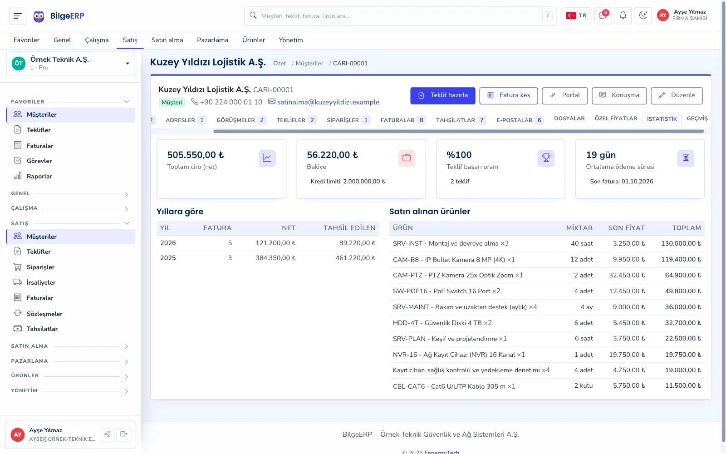This screenshot has width=726, height=454.
Task: Focus the global search field
Action: pyautogui.click(x=400, y=16)
